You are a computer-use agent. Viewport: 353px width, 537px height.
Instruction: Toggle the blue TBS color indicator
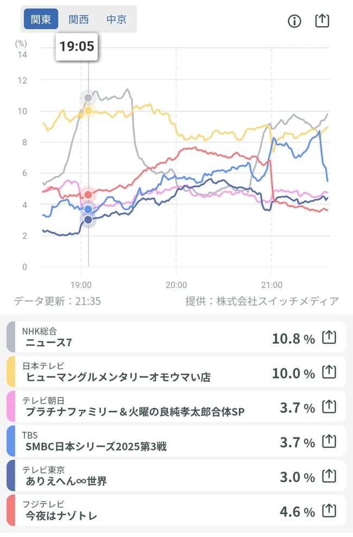(9, 441)
